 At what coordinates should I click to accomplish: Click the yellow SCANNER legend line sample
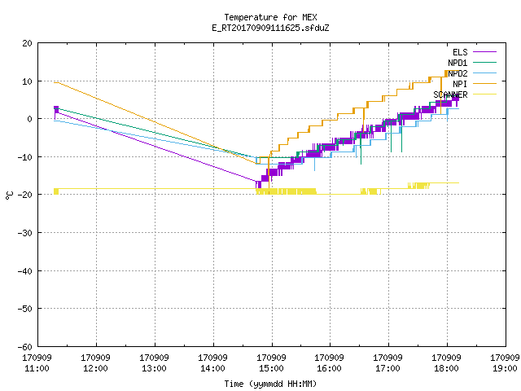point(484,94)
